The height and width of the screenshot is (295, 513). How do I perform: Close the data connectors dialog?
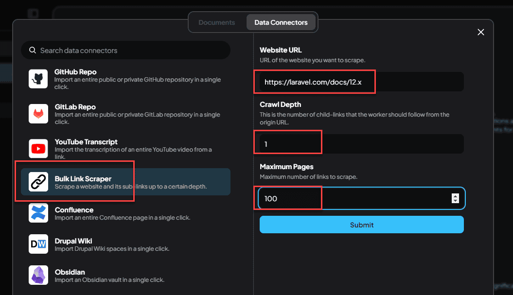(x=481, y=32)
